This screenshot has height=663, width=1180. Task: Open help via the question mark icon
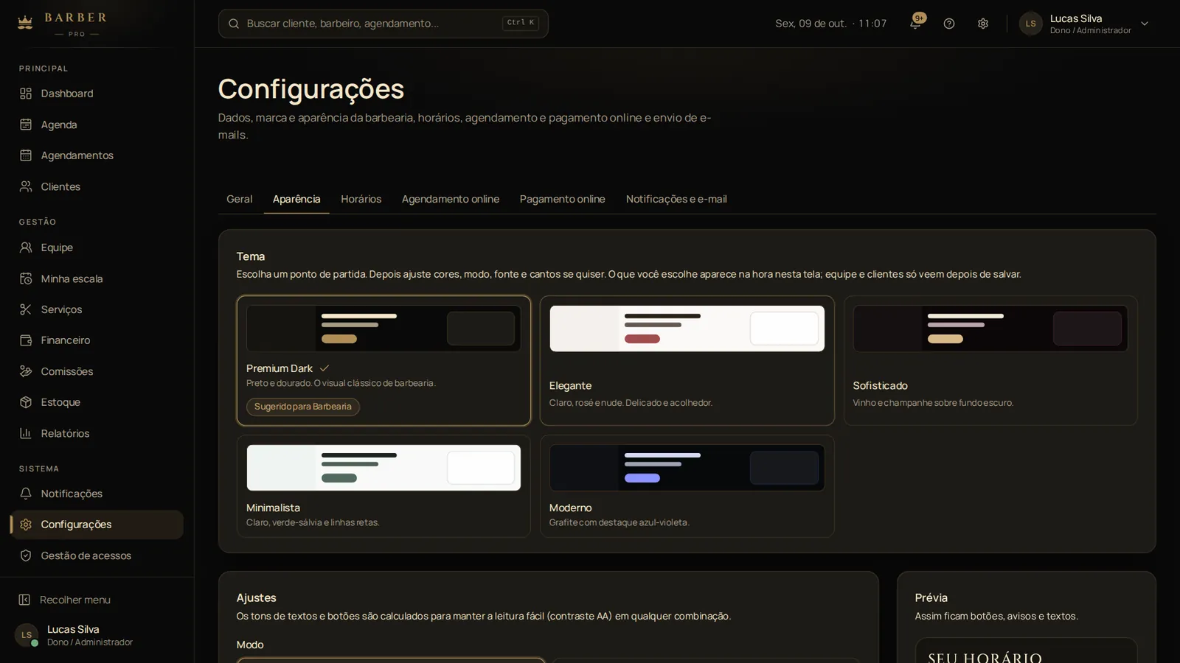(x=949, y=24)
